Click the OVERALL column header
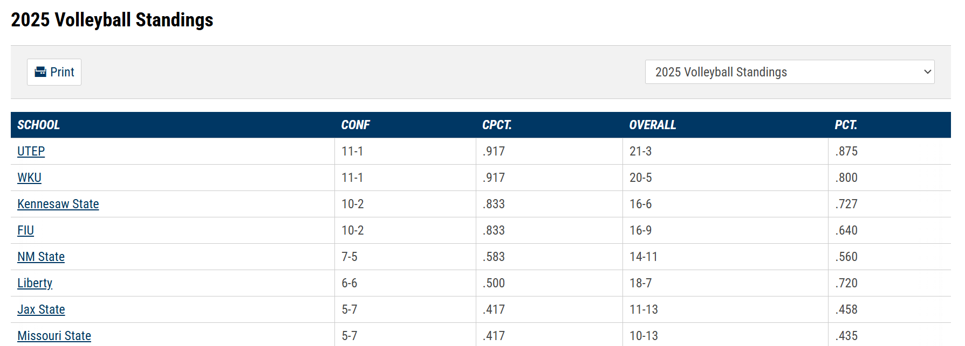This screenshot has width=965, height=346. 652,125
